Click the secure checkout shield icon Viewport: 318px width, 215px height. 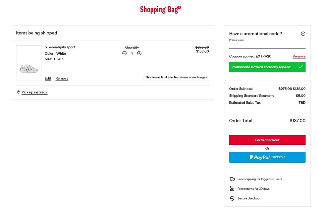[232, 198]
